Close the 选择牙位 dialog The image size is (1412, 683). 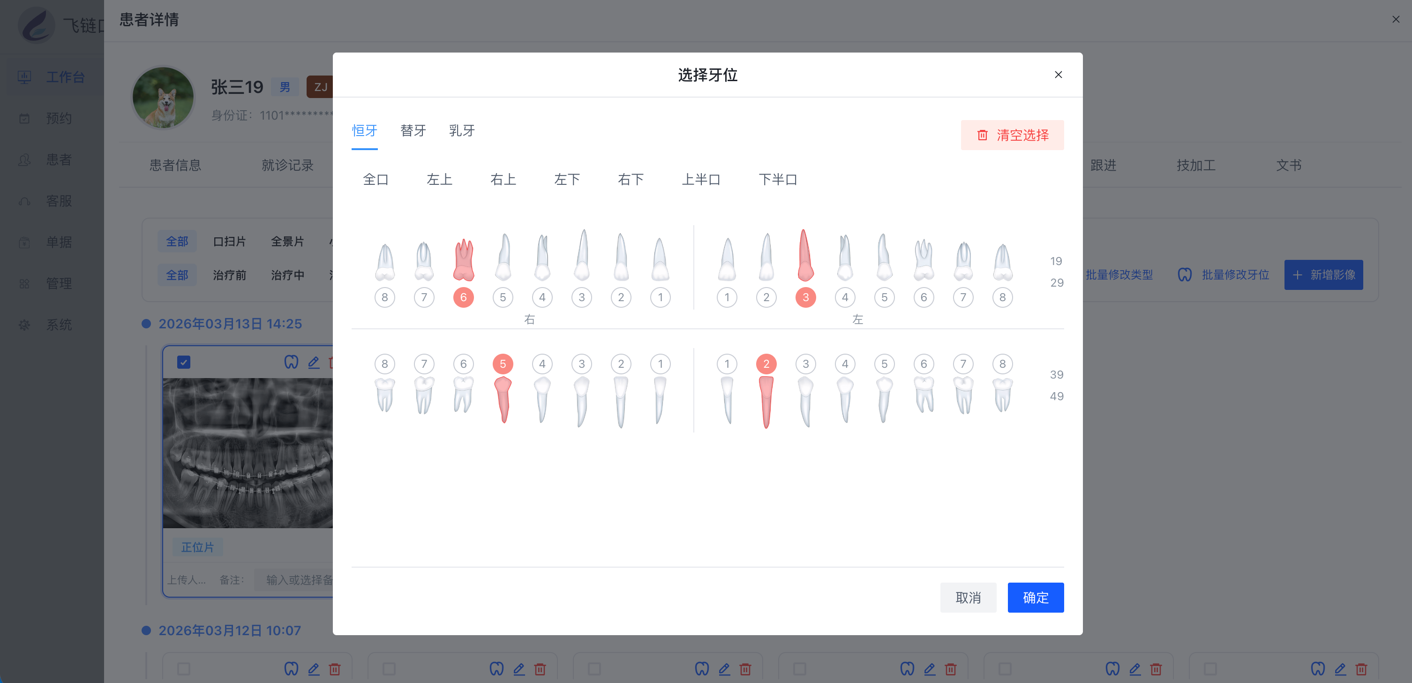(x=1058, y=75)
